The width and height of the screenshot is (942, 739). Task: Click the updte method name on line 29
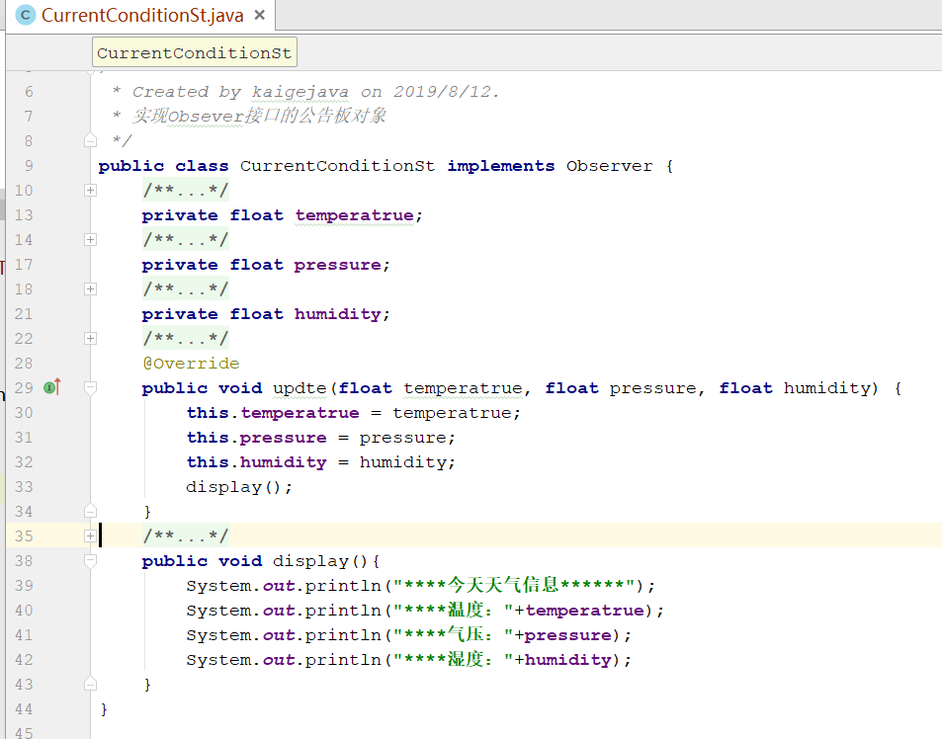pyautogui.click(x=300, y=388)
